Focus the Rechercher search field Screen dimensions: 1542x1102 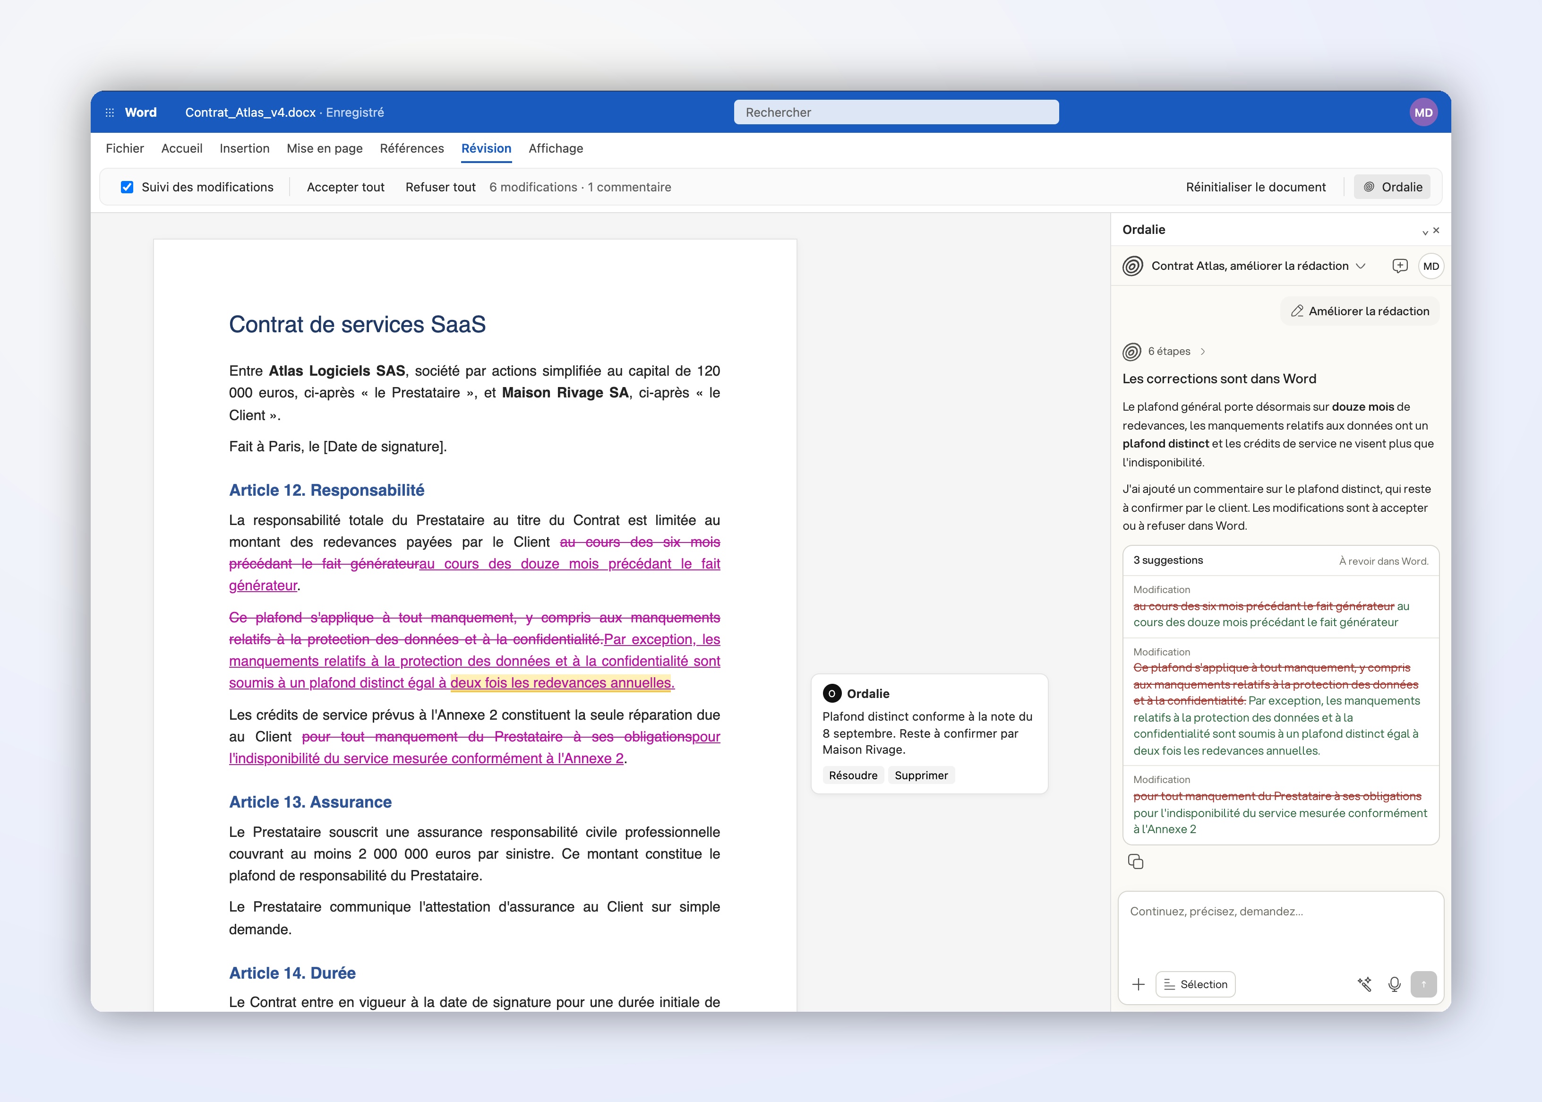(x=896, y=112)
